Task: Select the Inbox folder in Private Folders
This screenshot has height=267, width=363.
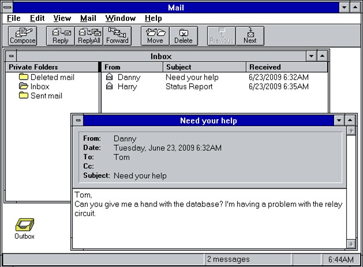Action: click(40, 87)
